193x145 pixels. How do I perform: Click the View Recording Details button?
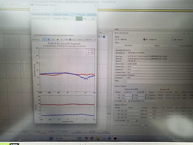pyautogui.click(x=122, y=125)
